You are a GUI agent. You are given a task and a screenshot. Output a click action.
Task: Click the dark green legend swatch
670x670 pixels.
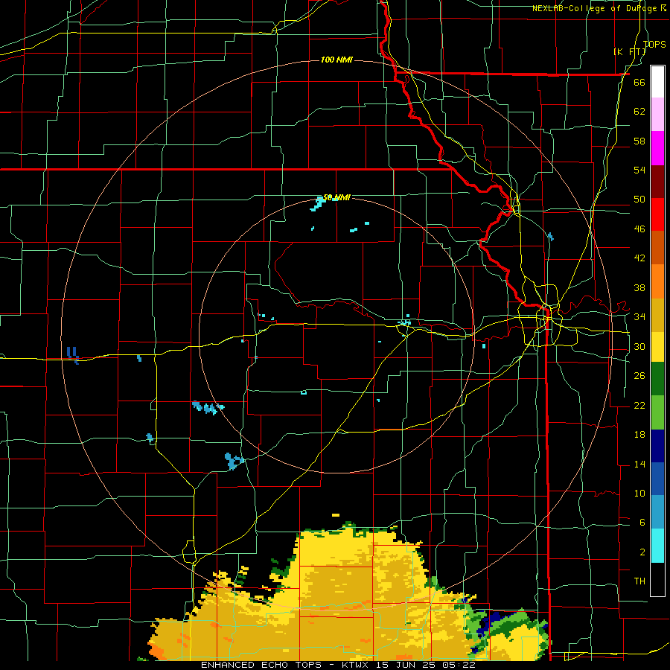657,379
